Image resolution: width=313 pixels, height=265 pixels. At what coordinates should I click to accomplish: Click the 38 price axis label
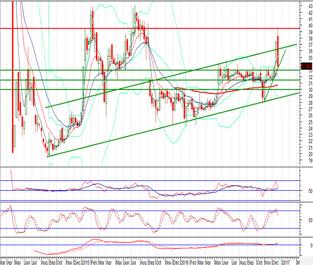tap(311, 39)
